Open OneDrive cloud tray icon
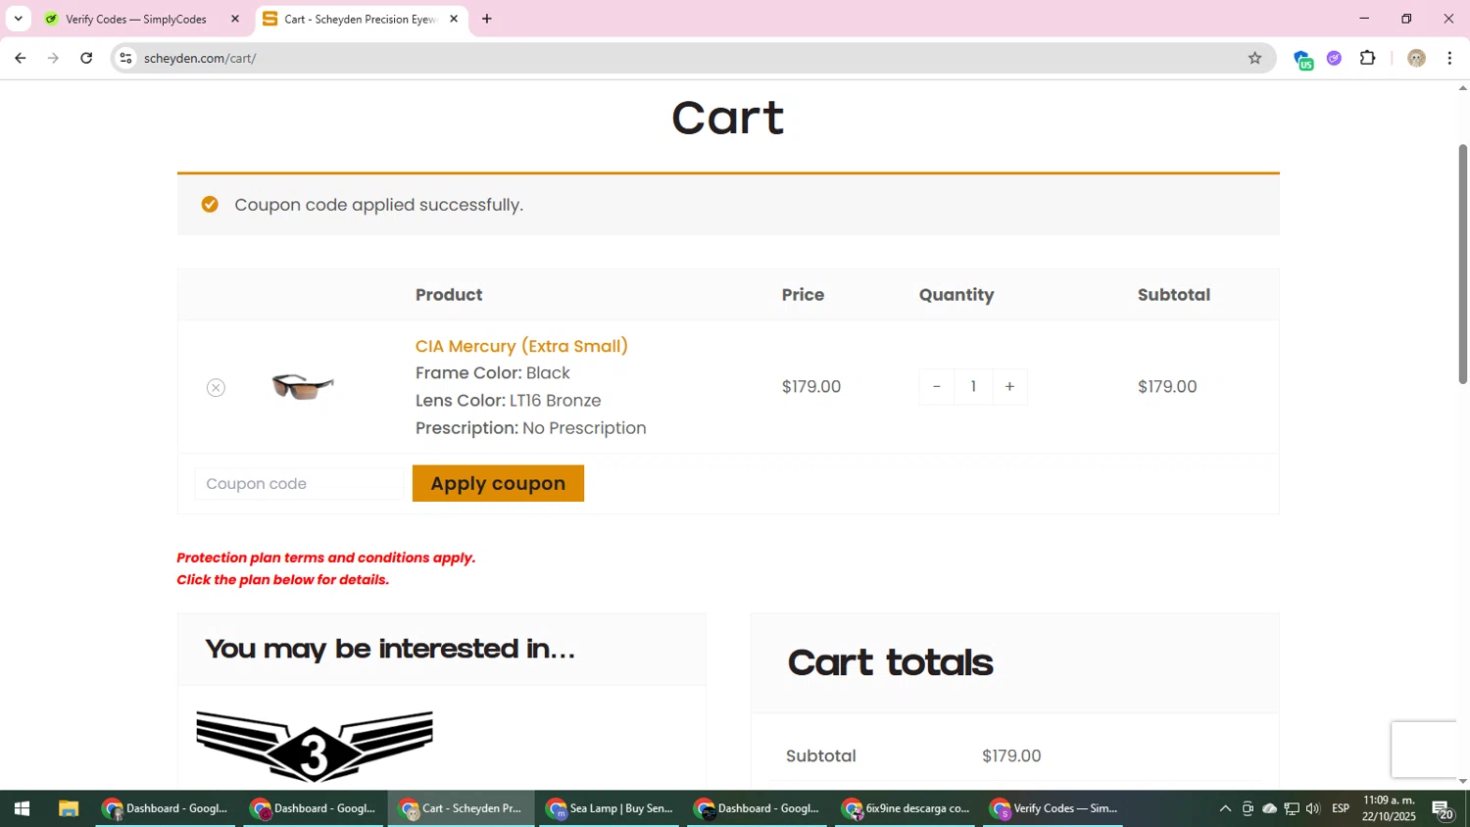Screen dimensions: 1470x827 point(1269,808)
